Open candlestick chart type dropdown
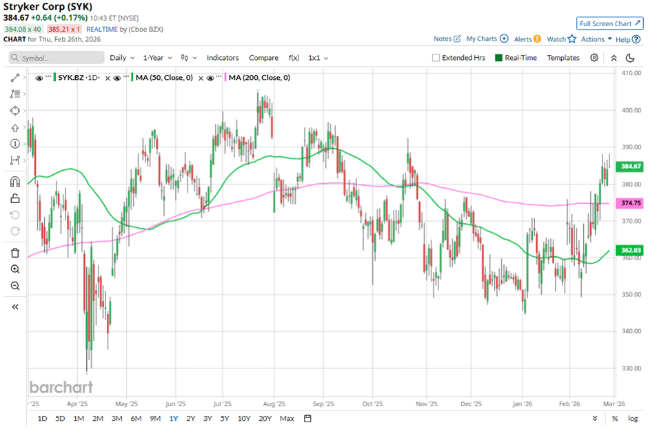 pos(188,58)
